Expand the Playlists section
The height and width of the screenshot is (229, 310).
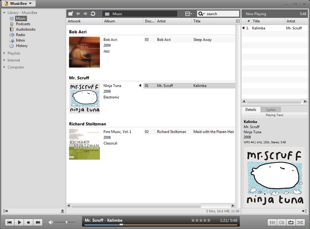click(4, 53)
